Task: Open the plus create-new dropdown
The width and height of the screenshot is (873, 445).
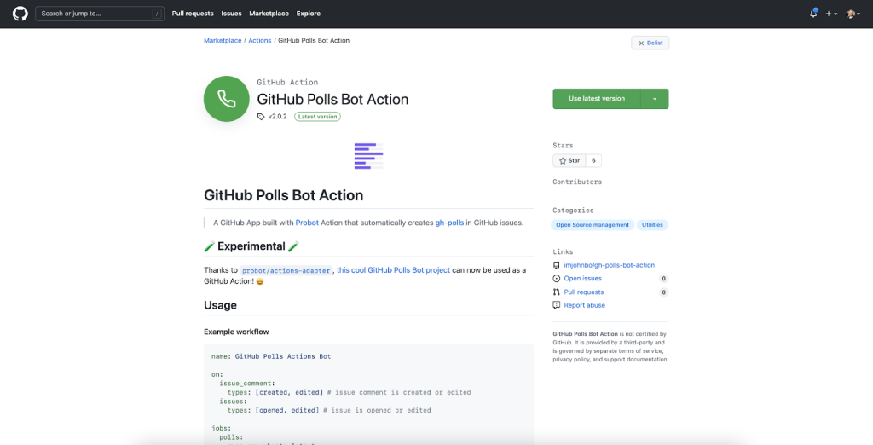Action: (831, 14)
